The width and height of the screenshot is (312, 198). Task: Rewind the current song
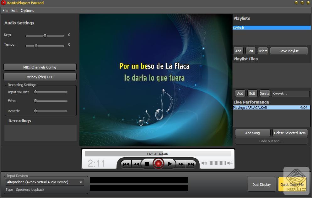[x=136, y=164]
